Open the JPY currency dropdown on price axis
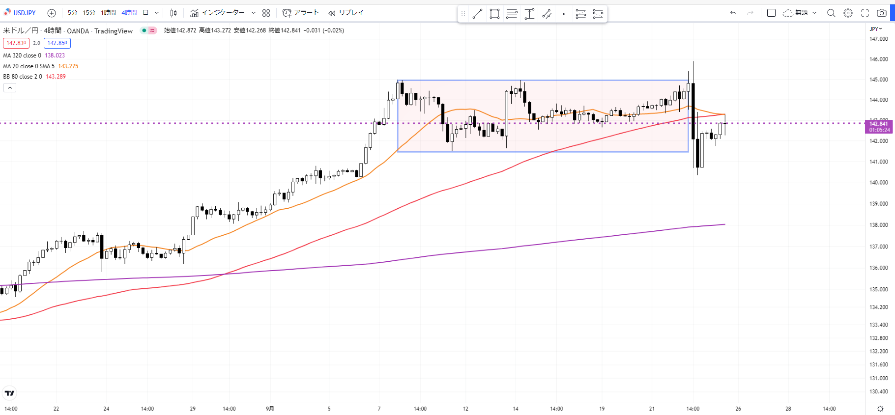The image size is (895, 415). [x=876, y=29]
